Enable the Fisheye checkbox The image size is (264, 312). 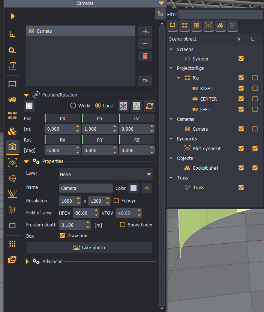[116, 200]
